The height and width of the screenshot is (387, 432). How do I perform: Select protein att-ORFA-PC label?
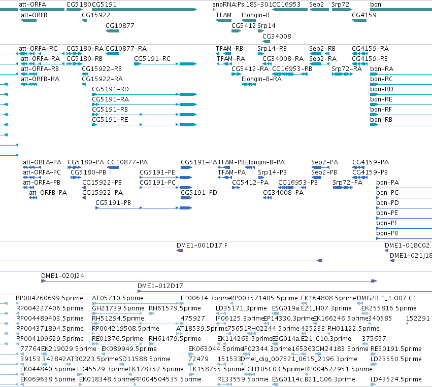pos(42,172)
